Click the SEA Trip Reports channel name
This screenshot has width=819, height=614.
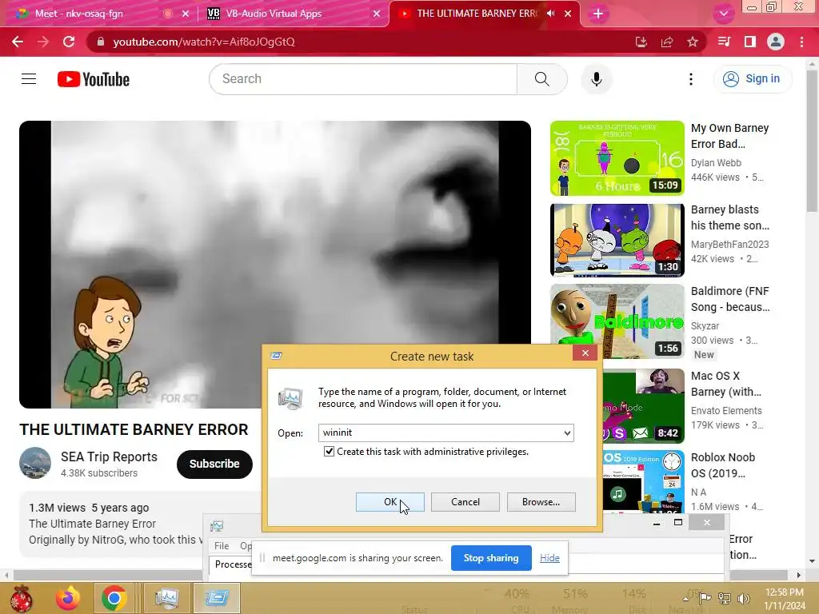109,457
